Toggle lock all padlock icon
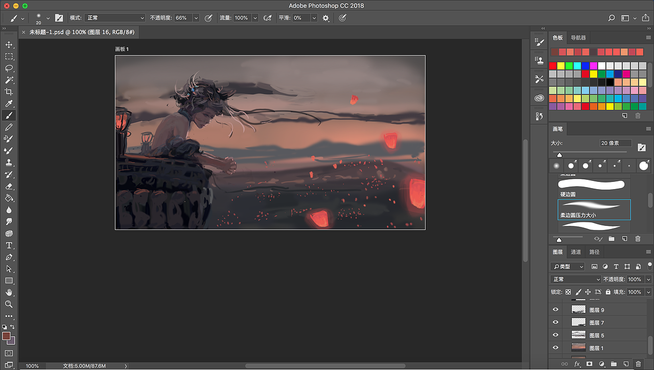 point(608,292)
